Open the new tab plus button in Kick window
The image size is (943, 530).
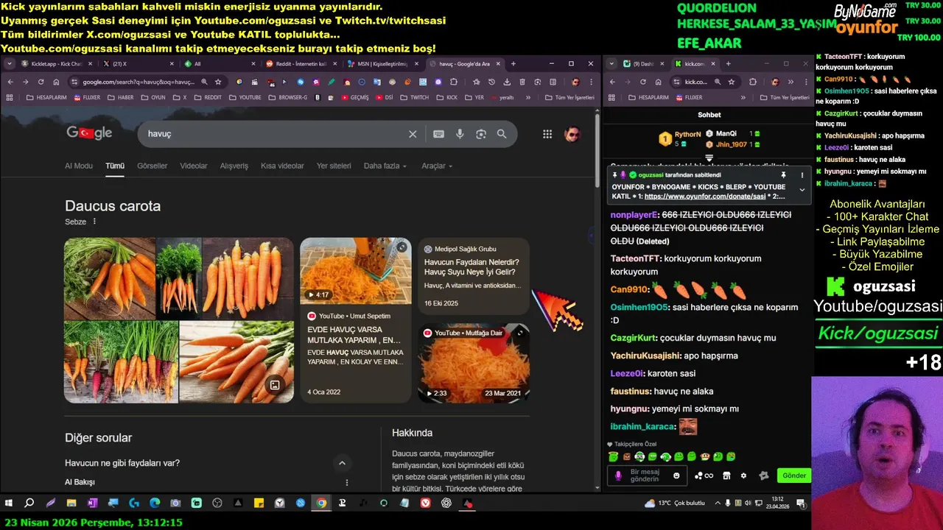click(728, 64)
